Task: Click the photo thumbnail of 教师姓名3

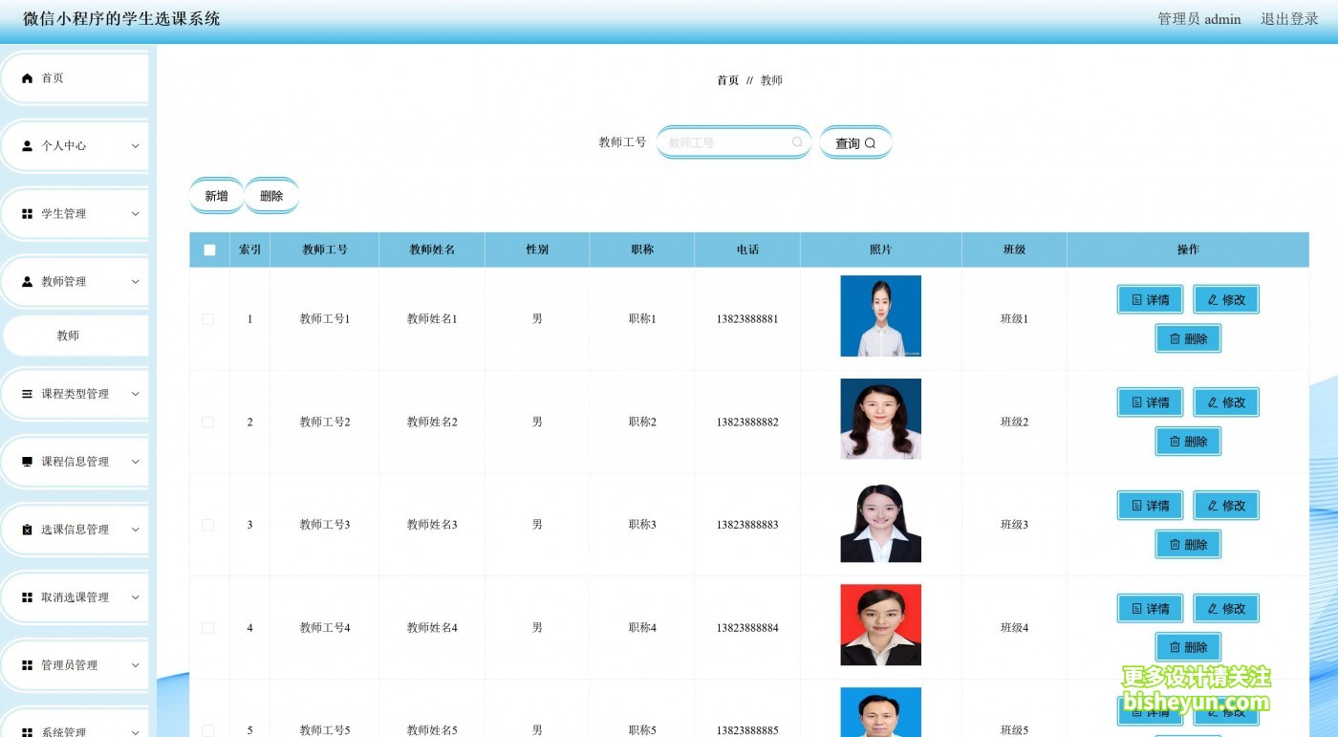Action: [x=881, y=522]
